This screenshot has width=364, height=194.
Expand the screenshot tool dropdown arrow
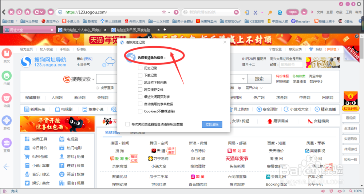click(262, 12)
